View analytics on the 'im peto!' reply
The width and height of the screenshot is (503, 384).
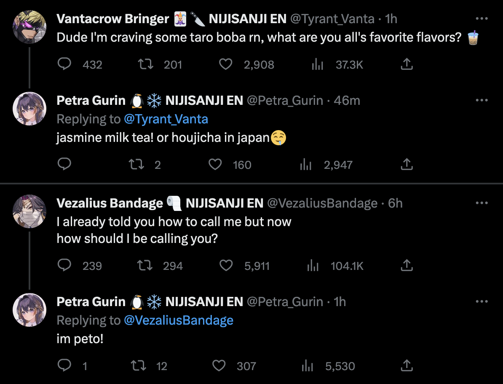pyautogui.click(x=306, y=366)
